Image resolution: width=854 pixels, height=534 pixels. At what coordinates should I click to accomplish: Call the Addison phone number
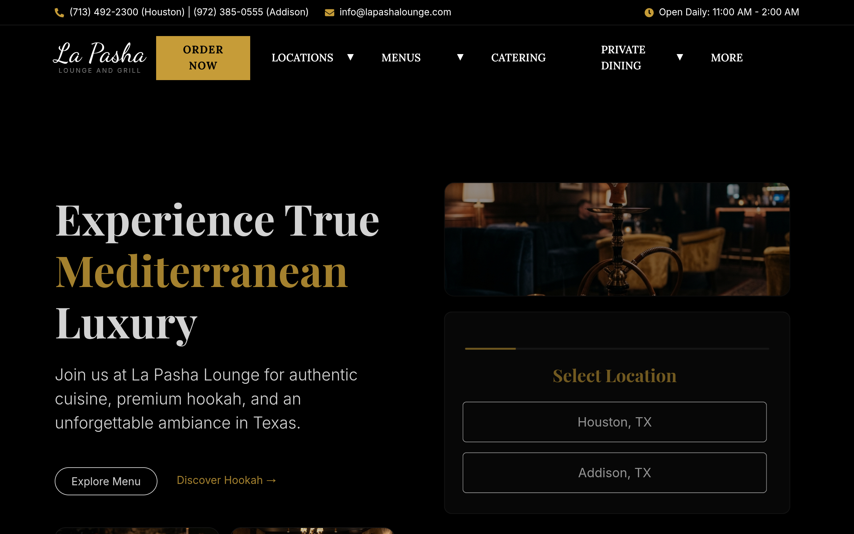(251, 12)
